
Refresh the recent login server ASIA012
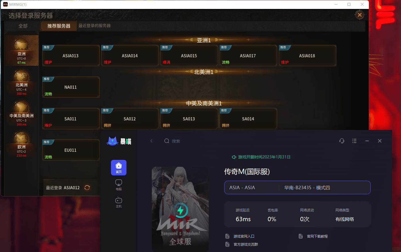[87, 187]
